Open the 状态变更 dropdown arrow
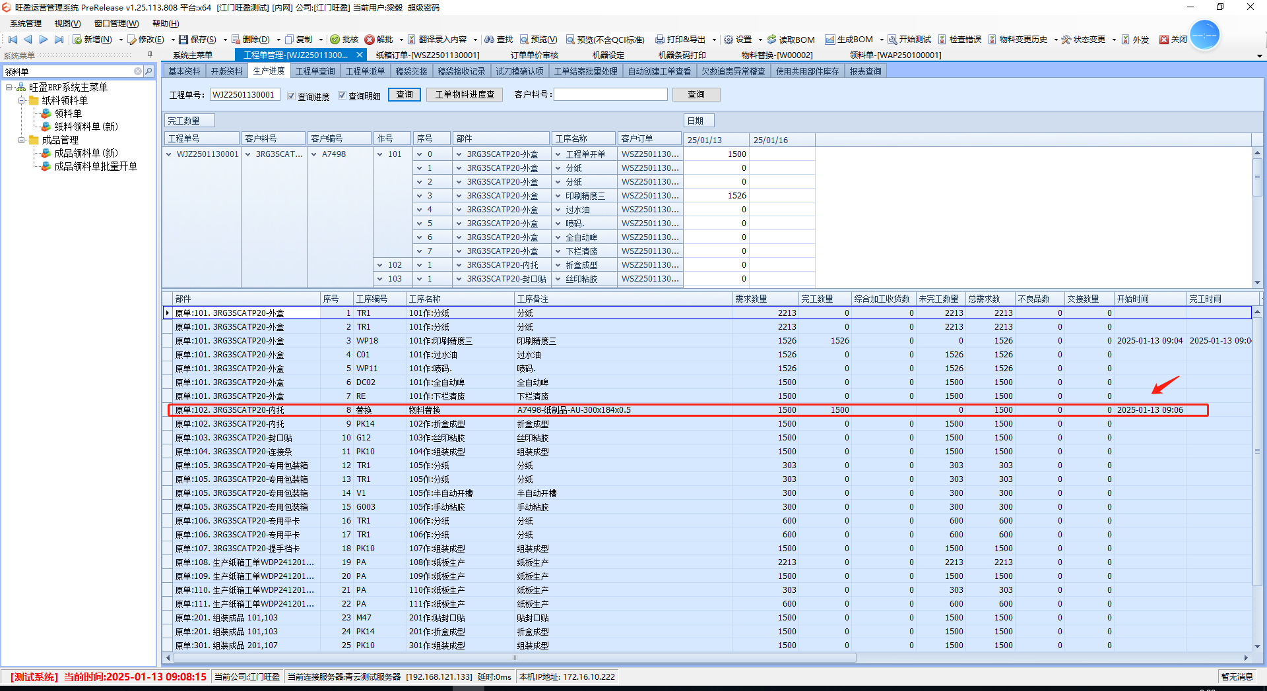Screen dimensions: 1267x691 (1114, 40)
